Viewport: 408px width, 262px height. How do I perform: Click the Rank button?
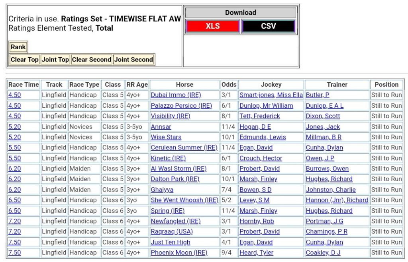tap(18, 47)
